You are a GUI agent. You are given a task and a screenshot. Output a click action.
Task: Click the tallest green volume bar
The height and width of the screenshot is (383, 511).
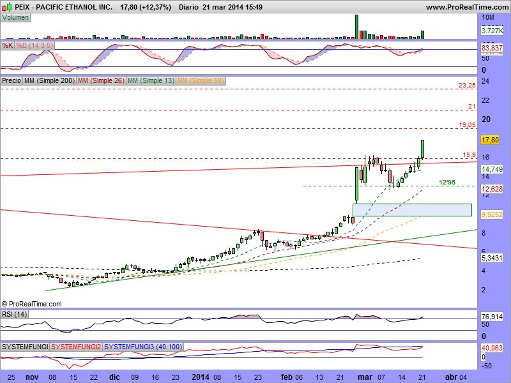356,27
